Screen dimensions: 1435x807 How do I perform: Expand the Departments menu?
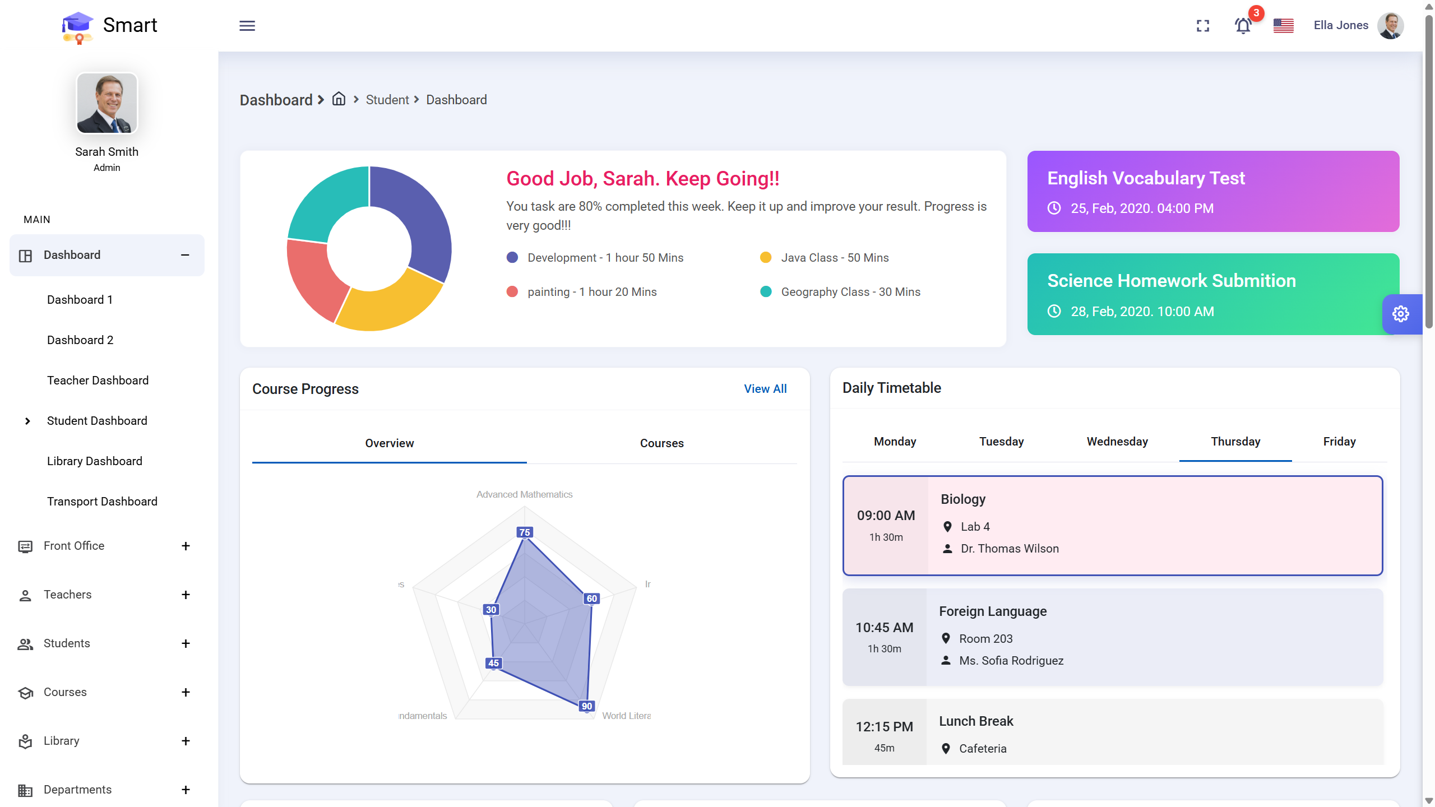point(186,790)
